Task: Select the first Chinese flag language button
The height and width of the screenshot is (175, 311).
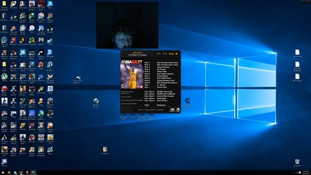Action: (x=158, y=53)
